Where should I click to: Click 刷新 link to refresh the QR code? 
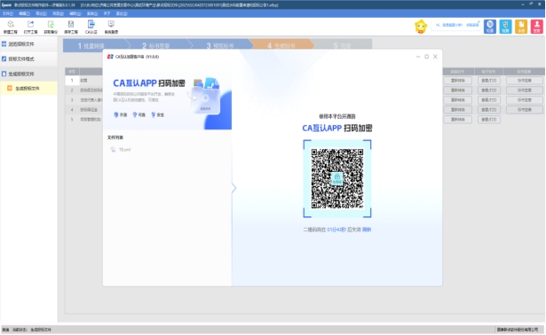[367, 230]
